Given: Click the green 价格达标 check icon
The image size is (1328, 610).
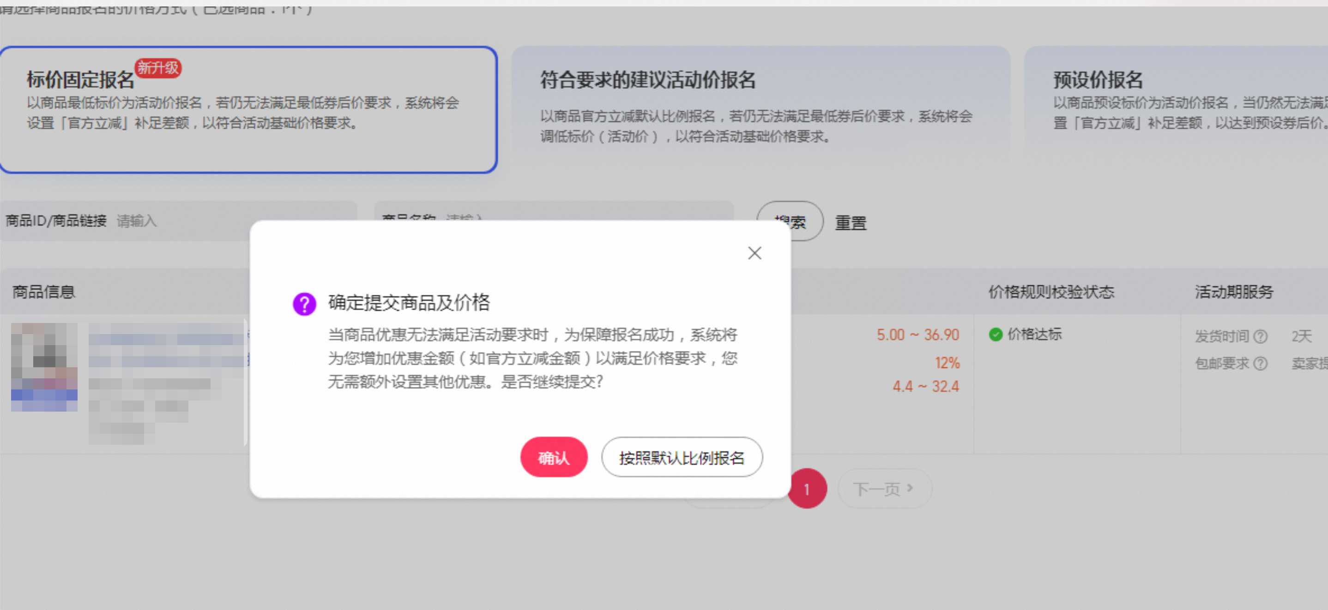Looking at the screenshot, I should click(996, 335).
